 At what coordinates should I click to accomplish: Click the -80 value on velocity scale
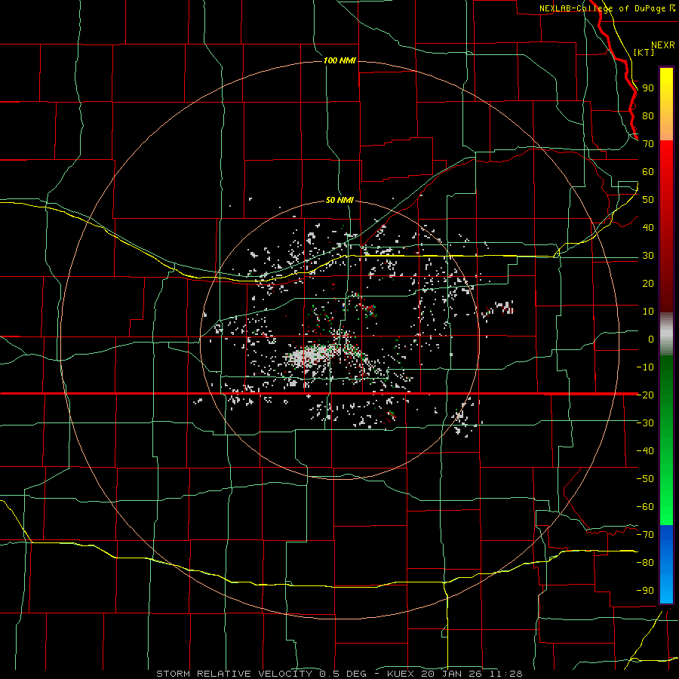645,563
